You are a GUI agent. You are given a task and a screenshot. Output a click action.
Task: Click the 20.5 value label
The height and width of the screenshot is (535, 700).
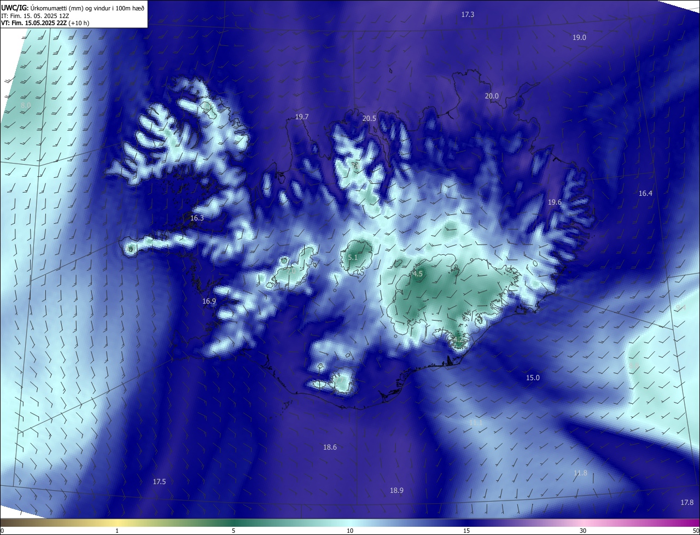pos(369,119)
